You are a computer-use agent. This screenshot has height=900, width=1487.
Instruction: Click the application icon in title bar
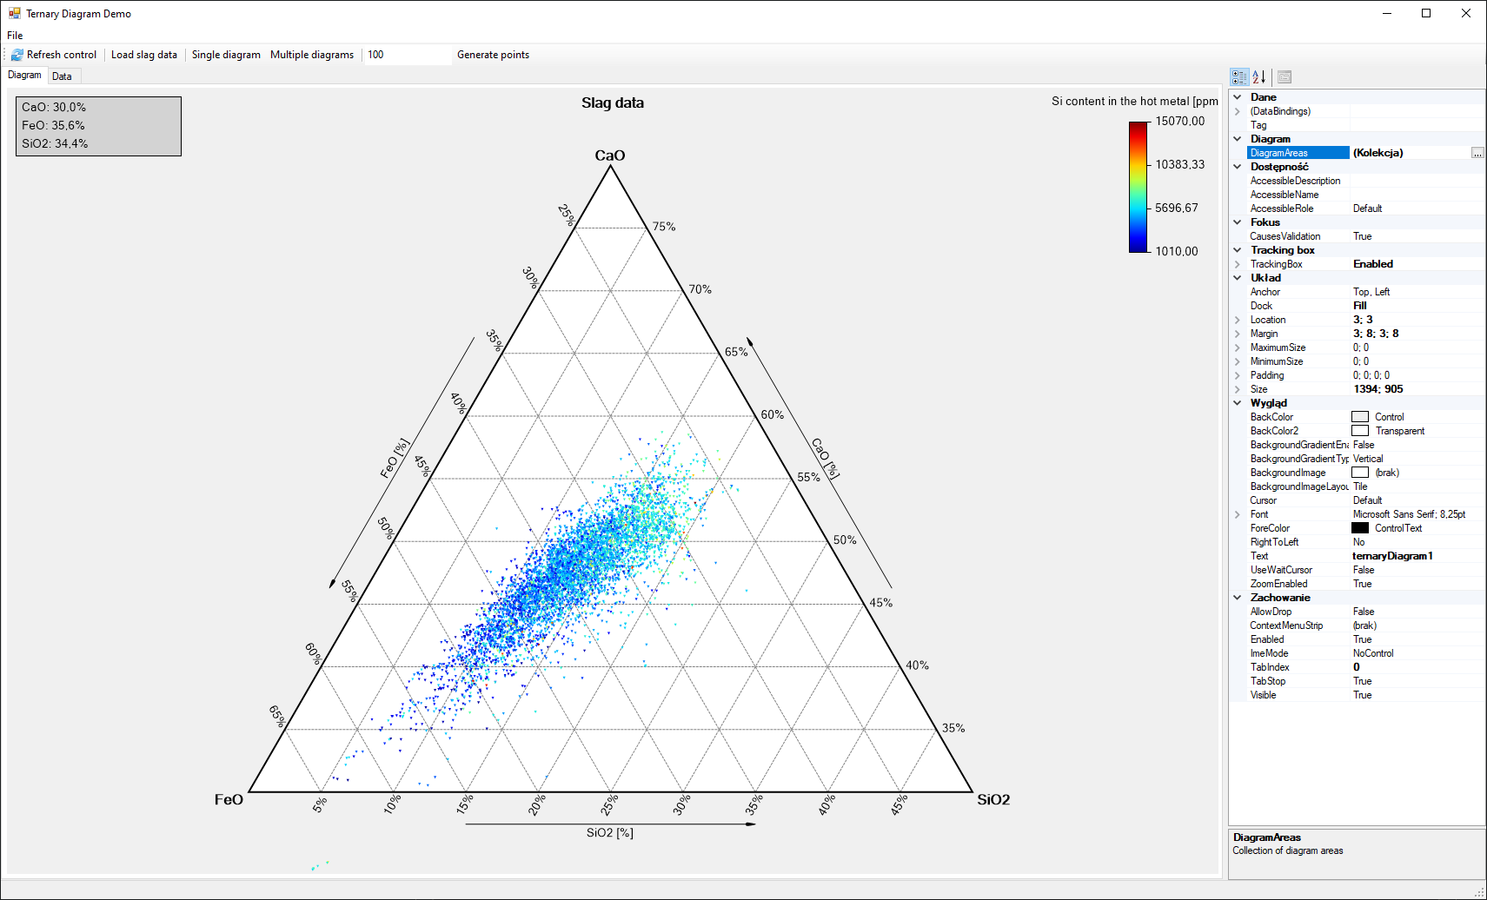pos(13,13)
